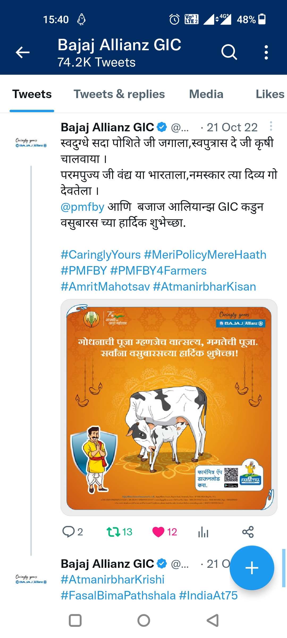Retweet the tweet with 13 retweets
Screen dimensions: 287x638
[113, 532]
